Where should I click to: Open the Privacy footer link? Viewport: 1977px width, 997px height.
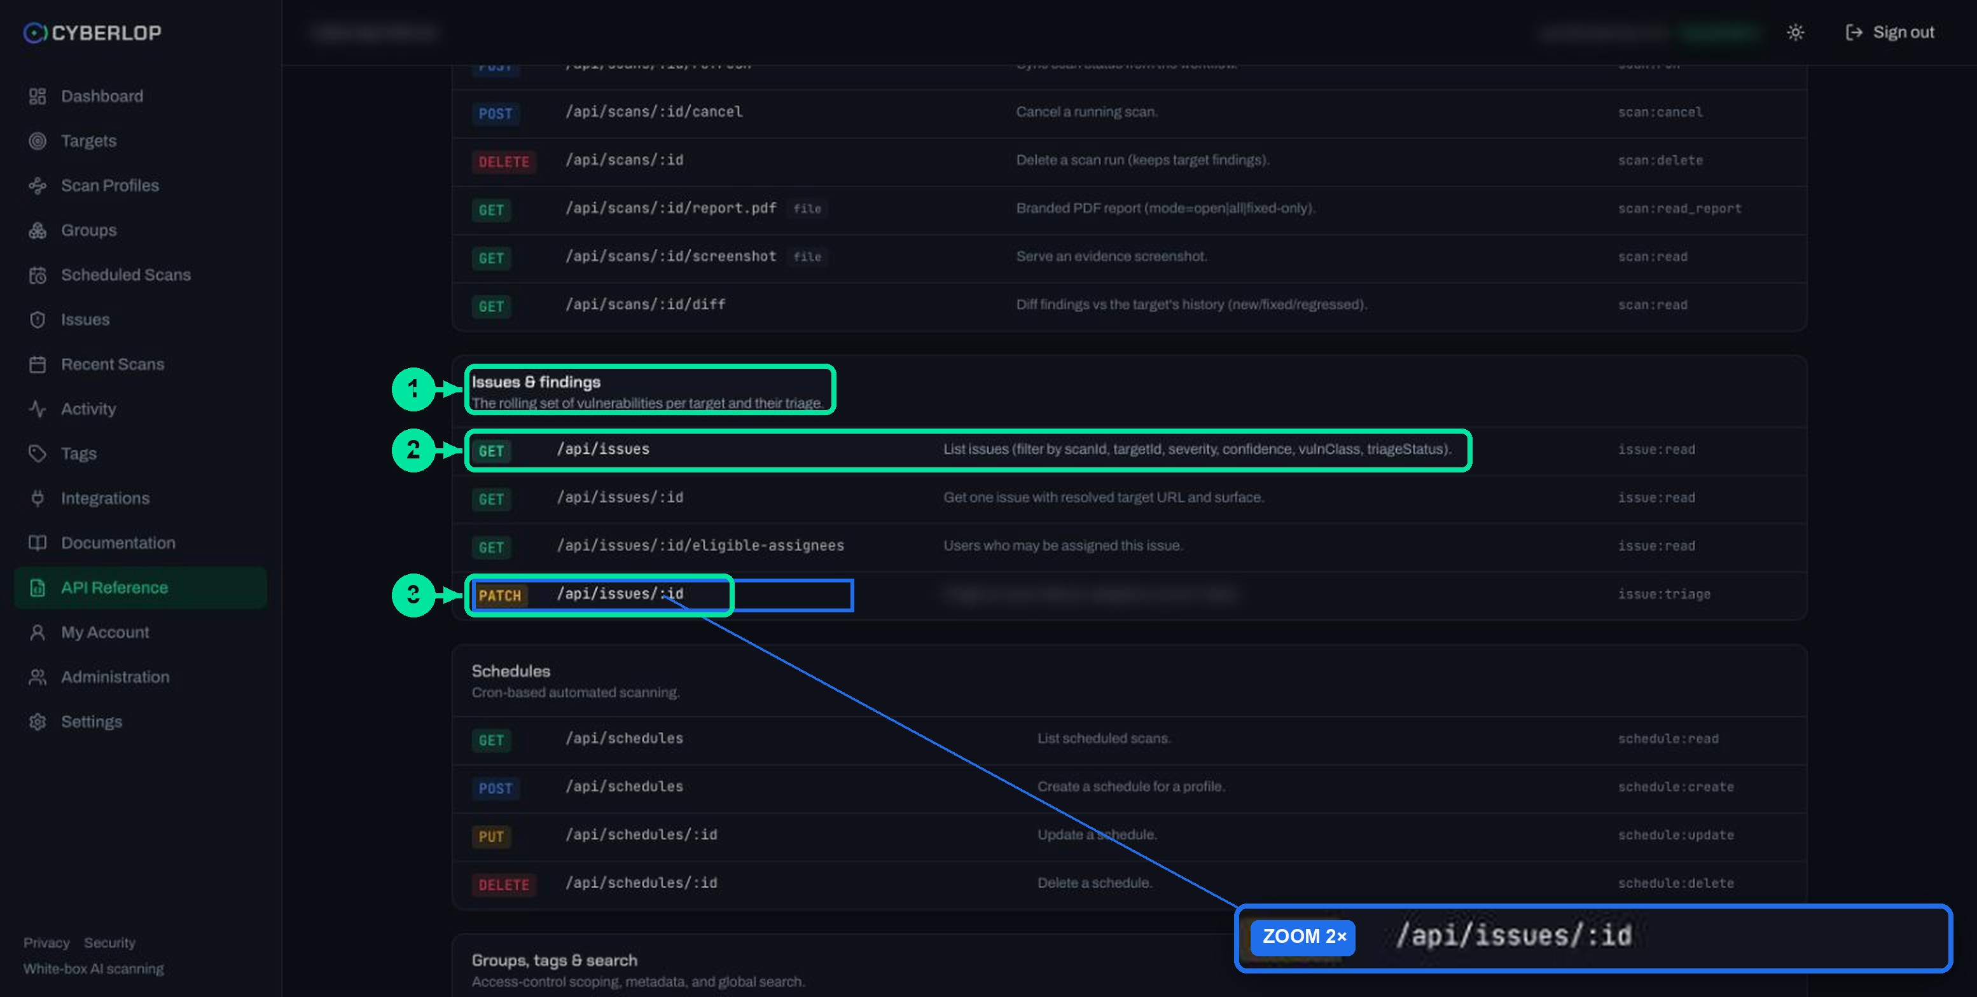point(46,942)
